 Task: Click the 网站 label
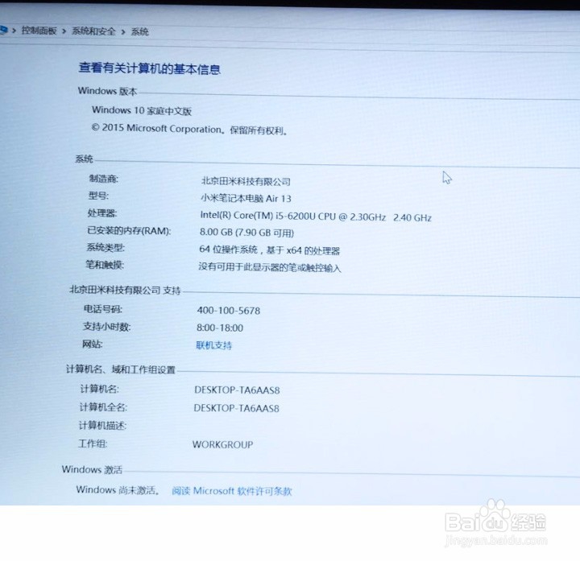92,344
